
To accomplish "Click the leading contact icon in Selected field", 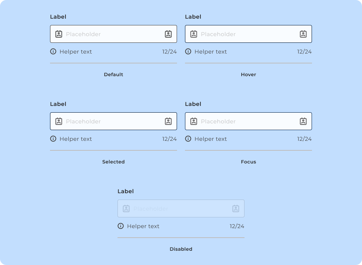I will pos(58,121).
